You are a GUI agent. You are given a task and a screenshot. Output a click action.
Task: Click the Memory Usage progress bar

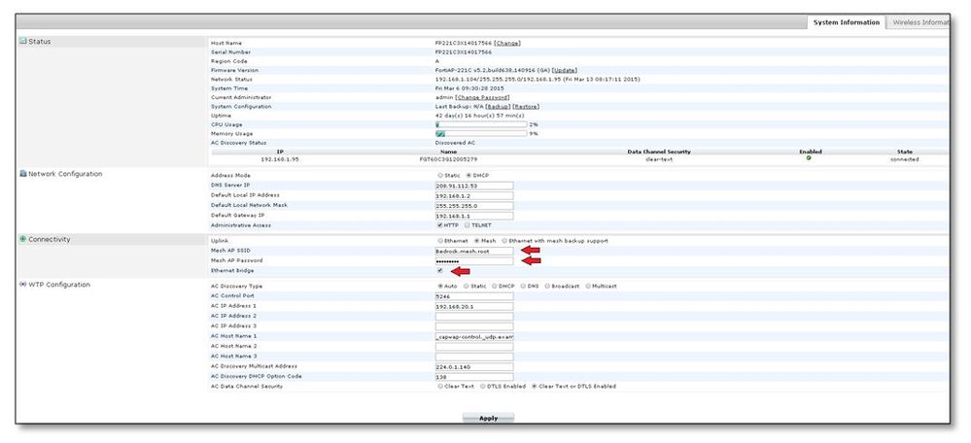point(481,134)
